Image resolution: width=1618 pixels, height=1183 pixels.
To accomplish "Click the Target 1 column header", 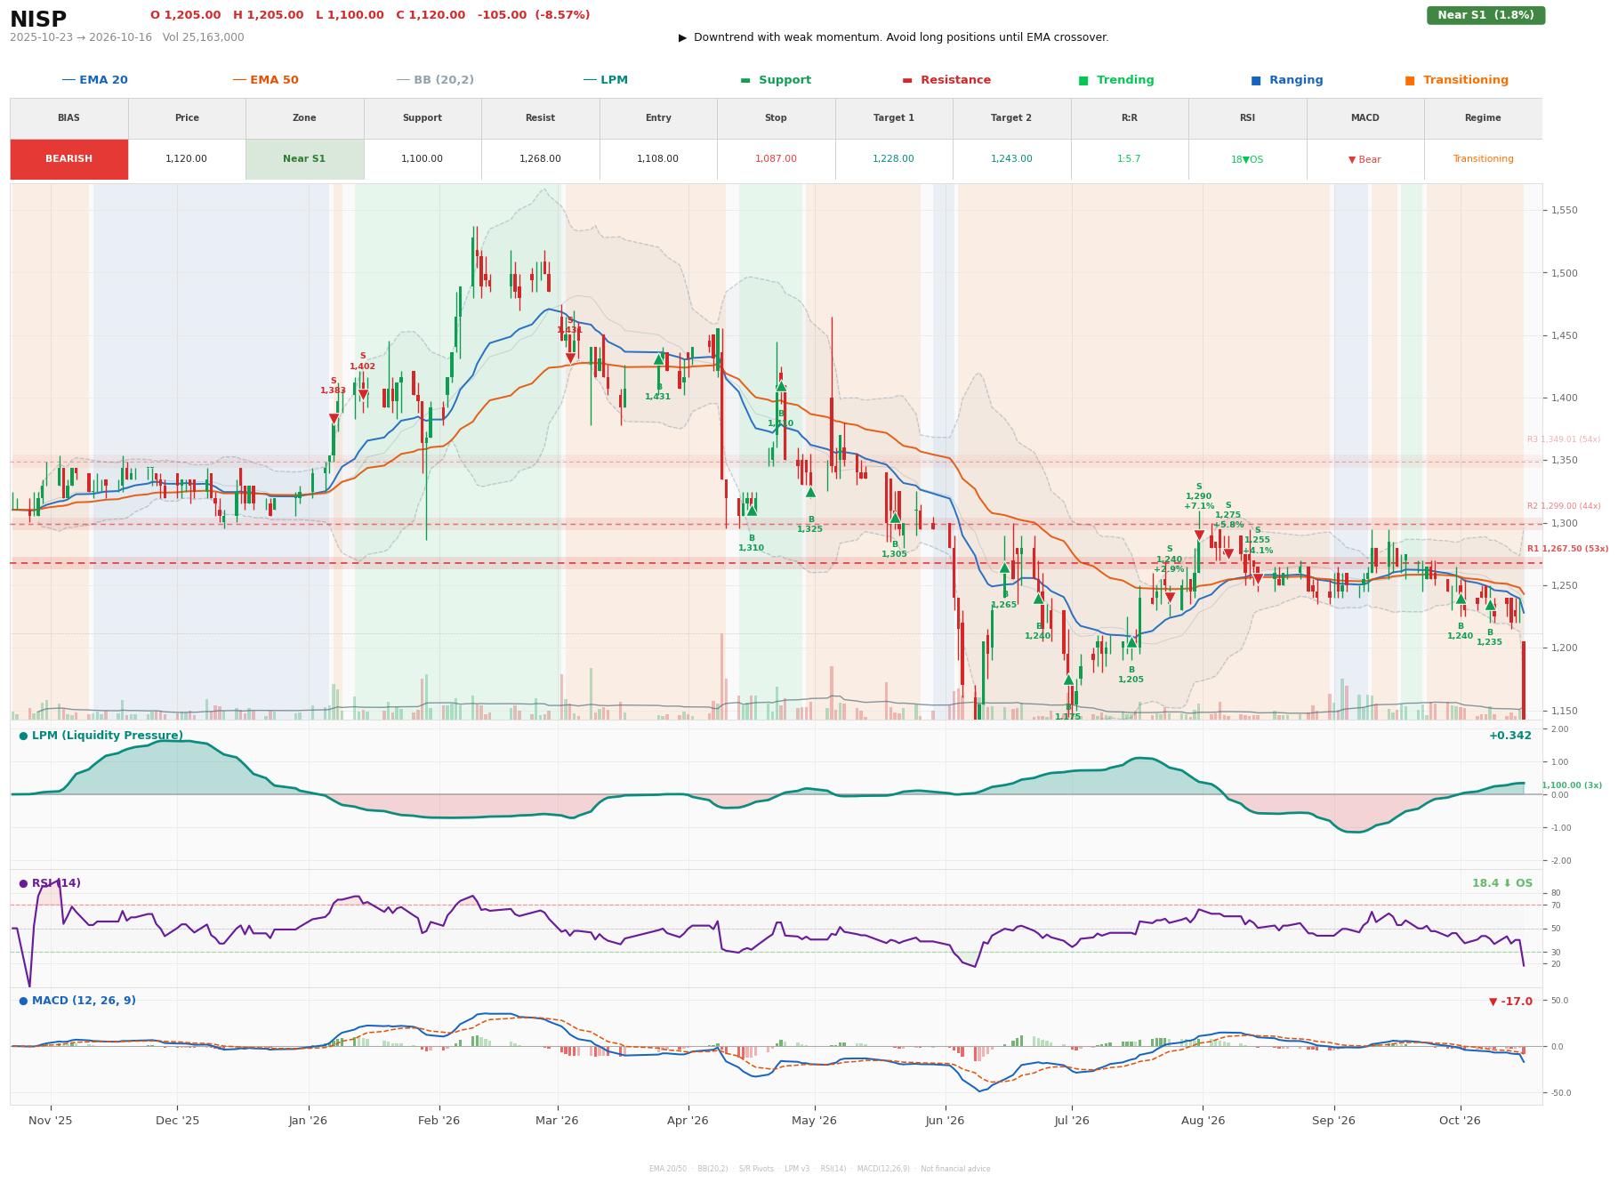I will [x=894, y=118].
